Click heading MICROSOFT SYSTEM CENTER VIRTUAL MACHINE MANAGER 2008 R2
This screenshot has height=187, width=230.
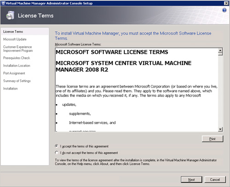(x=124, y=66)
